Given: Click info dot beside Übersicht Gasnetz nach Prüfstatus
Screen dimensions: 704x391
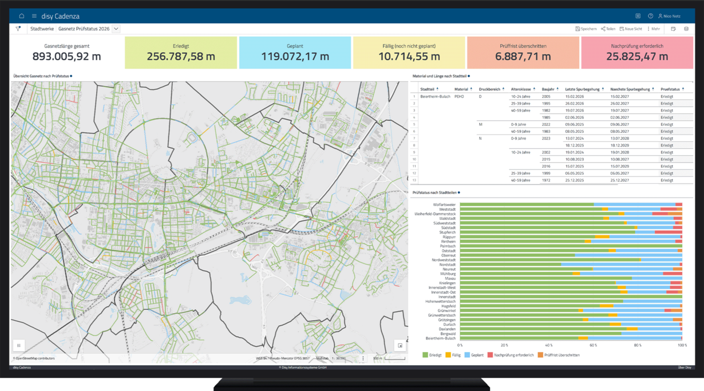Looking at the screenshot, I should point(71,76).
